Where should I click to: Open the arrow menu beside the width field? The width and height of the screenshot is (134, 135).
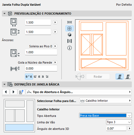(x=55, y=22)
